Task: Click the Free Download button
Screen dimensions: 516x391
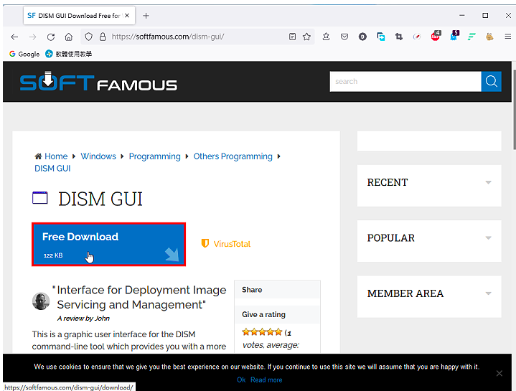Action: (x=108, y=245)
